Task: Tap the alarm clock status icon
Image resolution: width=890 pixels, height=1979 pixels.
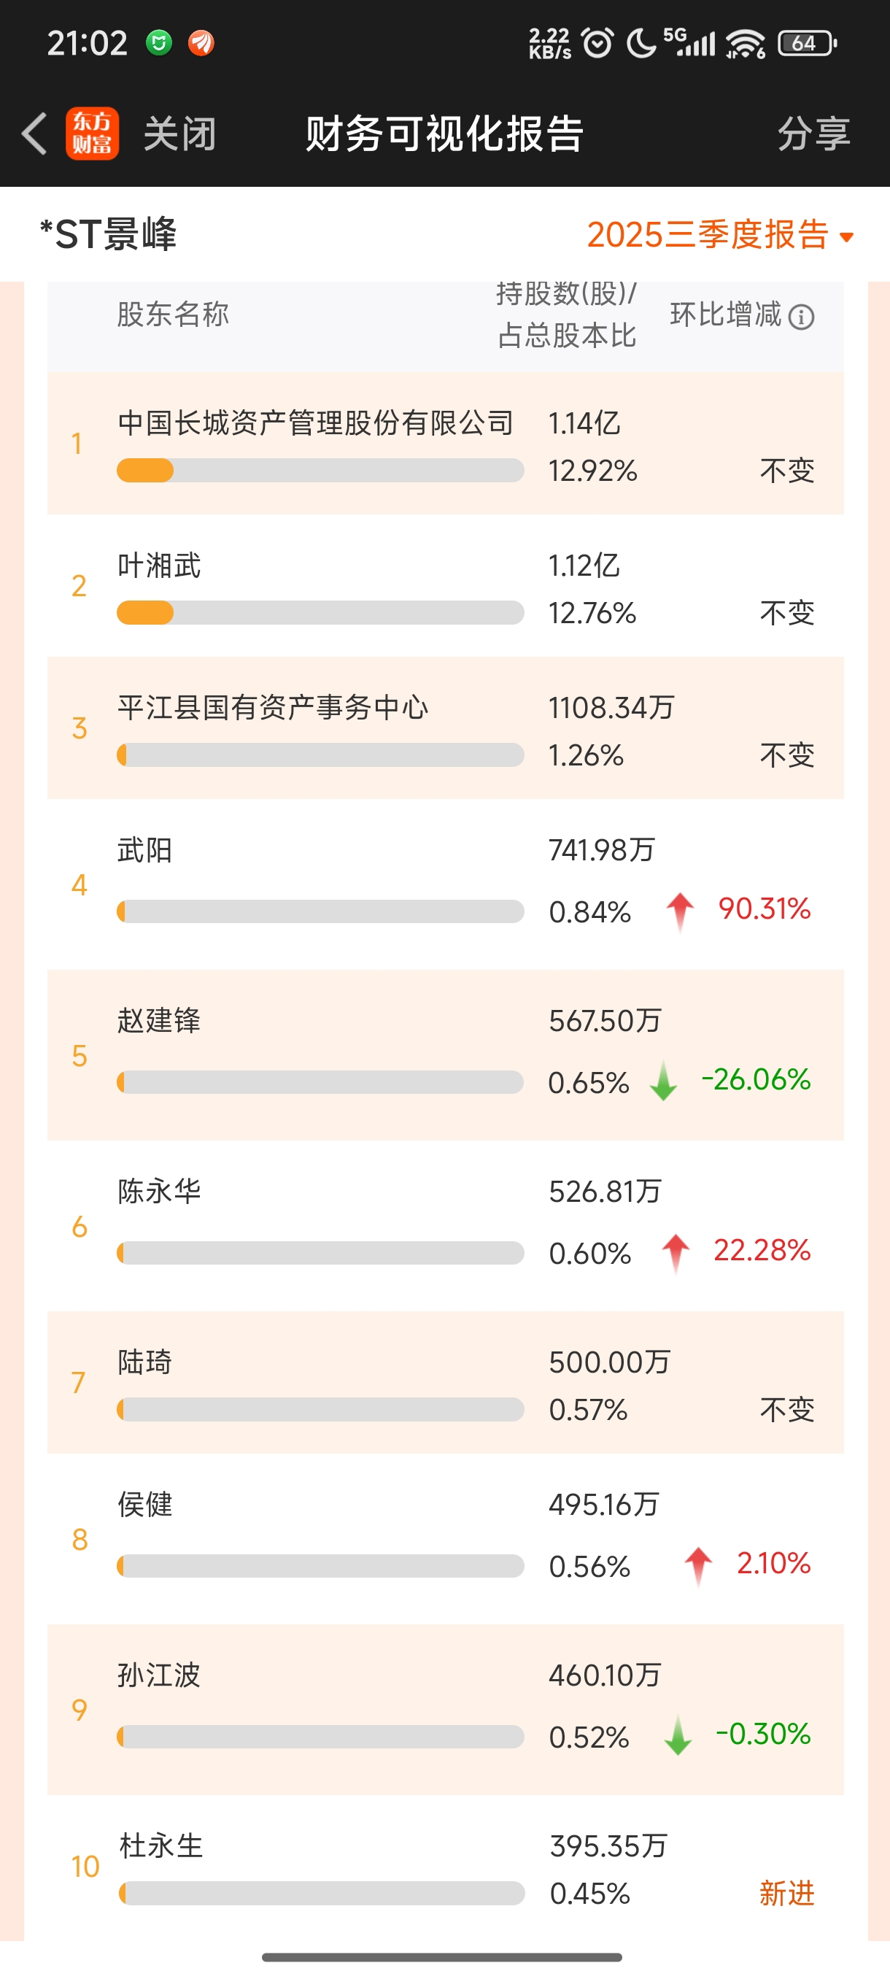Action: tap(597, 43)
